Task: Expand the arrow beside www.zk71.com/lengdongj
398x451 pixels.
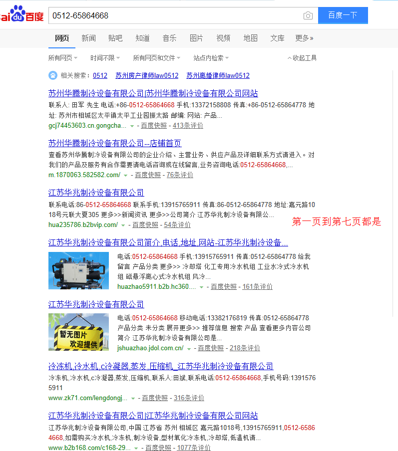Action: pos(133,398)
